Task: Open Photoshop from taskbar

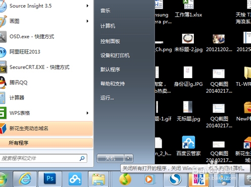Action: pyautogui.click(x=50, y=179)
